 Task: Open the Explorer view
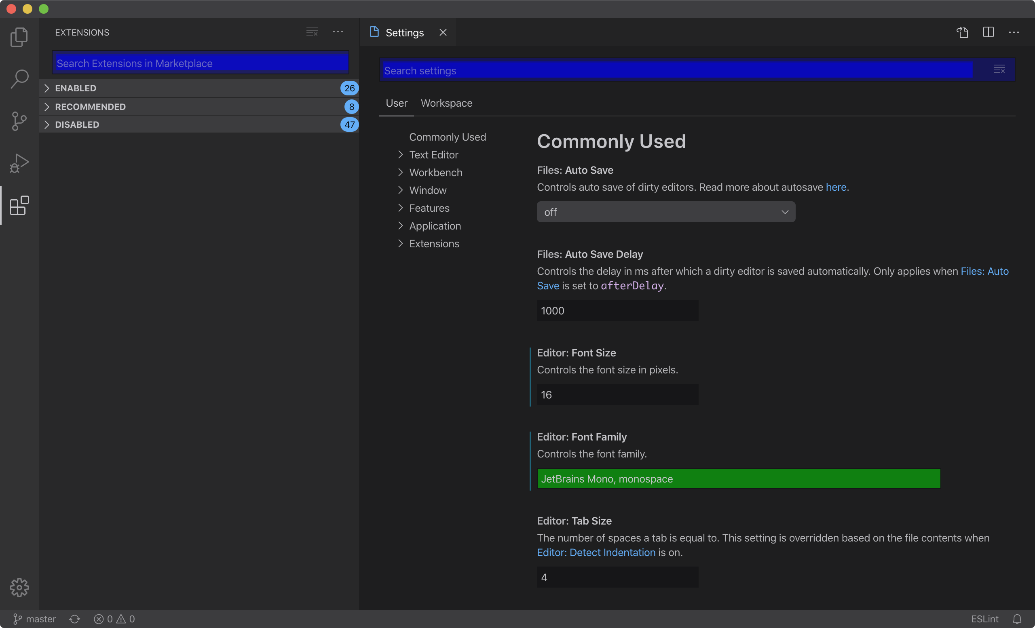[x=19, y=37]
